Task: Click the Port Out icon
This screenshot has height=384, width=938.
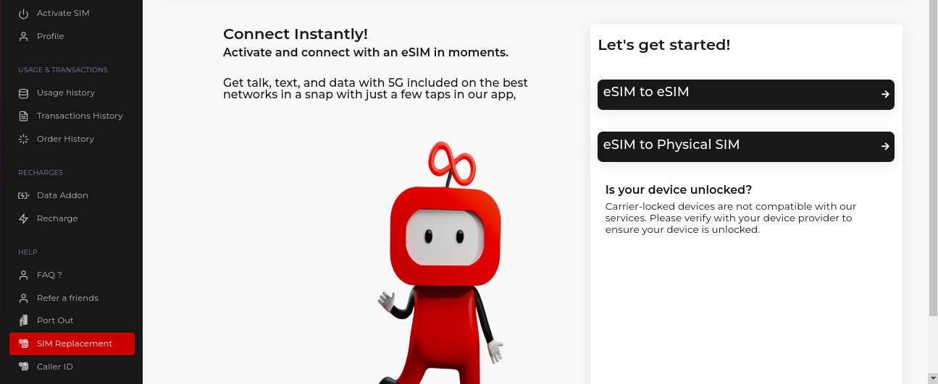Action: tap(23, 320)
